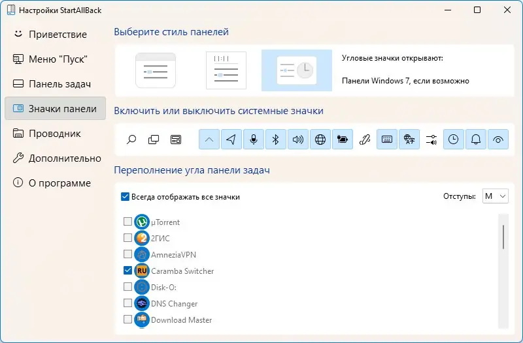Image resolution: width=523 pixels, height=343 pixels.
Task: Select the rounded Windows 11 panel style
Action: [x=156, y=70]
